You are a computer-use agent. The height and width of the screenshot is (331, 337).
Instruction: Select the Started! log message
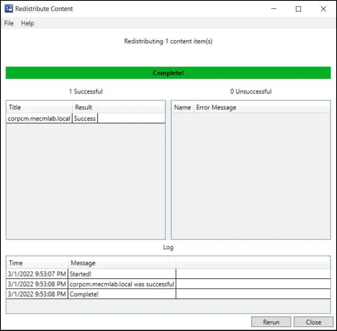tap(122, 274)
